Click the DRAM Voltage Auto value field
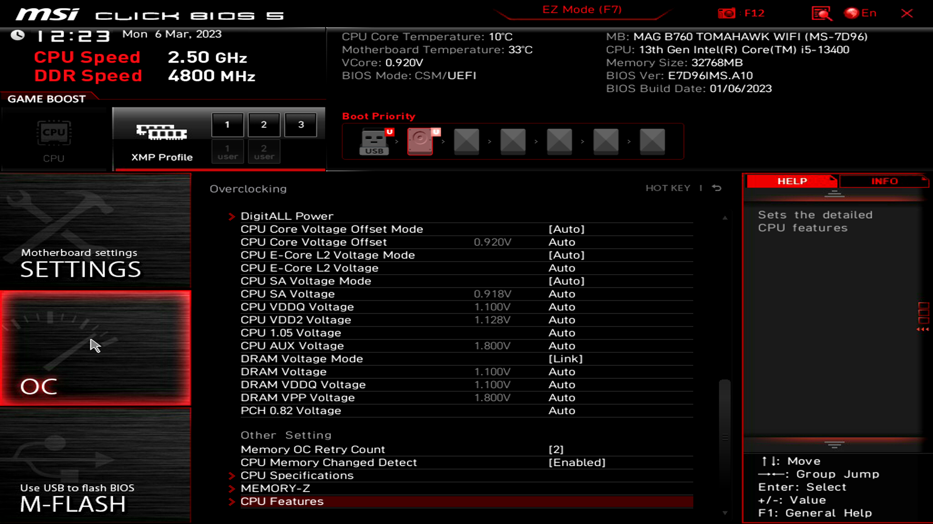The image size is (933, 524). pos(562,372)
